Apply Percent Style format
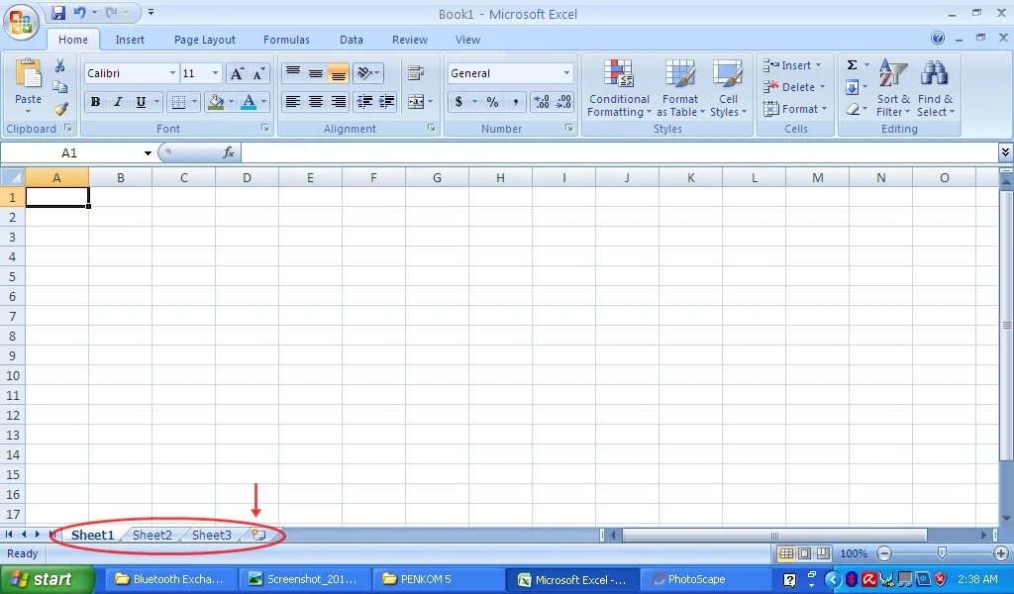The height and width of the screenshot is (594, 1014). 493,102
